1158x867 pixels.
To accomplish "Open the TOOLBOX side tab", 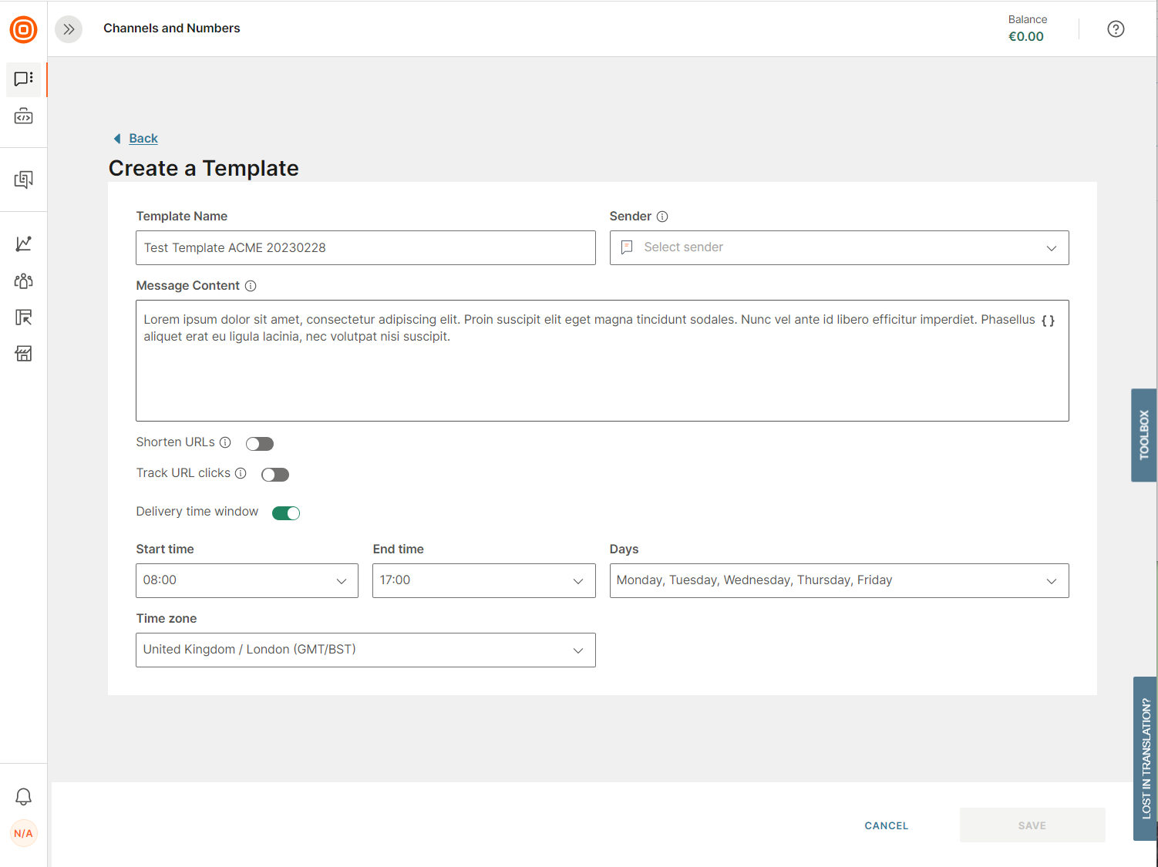I will (1143, 435).
